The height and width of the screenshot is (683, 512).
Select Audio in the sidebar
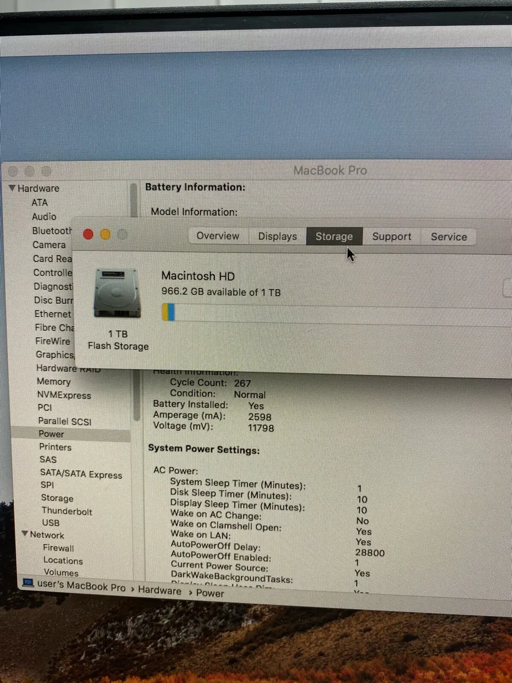point(44,216)
